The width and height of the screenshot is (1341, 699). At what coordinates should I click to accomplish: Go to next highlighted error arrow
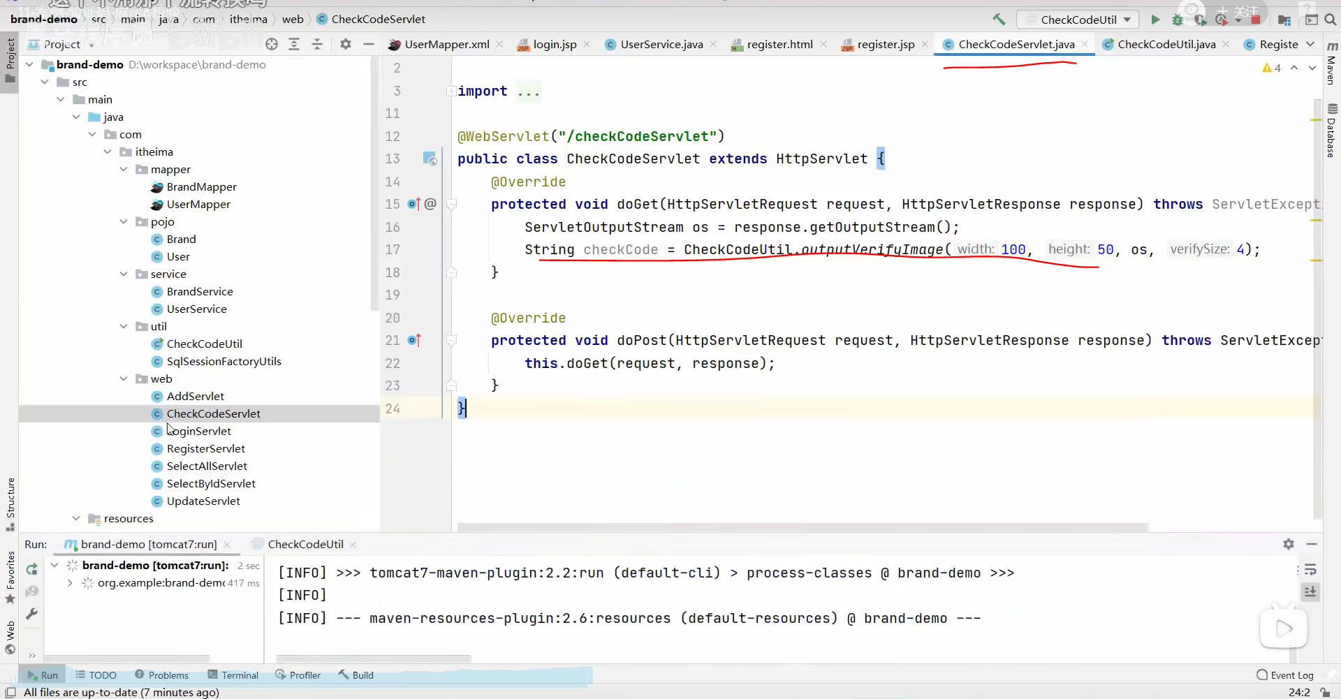pyautogui.click(x=1312, y=68)
